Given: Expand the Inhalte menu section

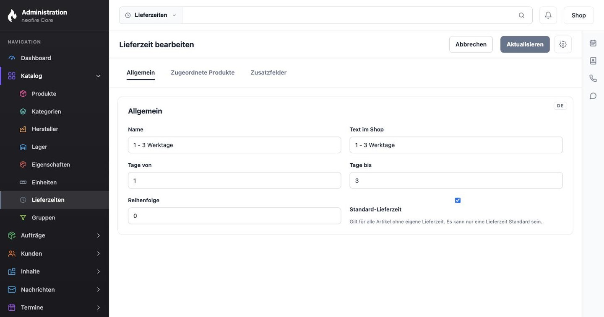Looking at the screenshot, I should point(98,272).
